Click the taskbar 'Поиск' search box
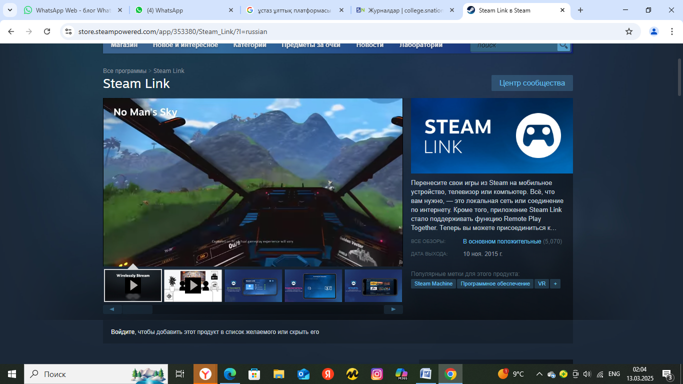This screenshot has height=384, width=683. (97, 374)
